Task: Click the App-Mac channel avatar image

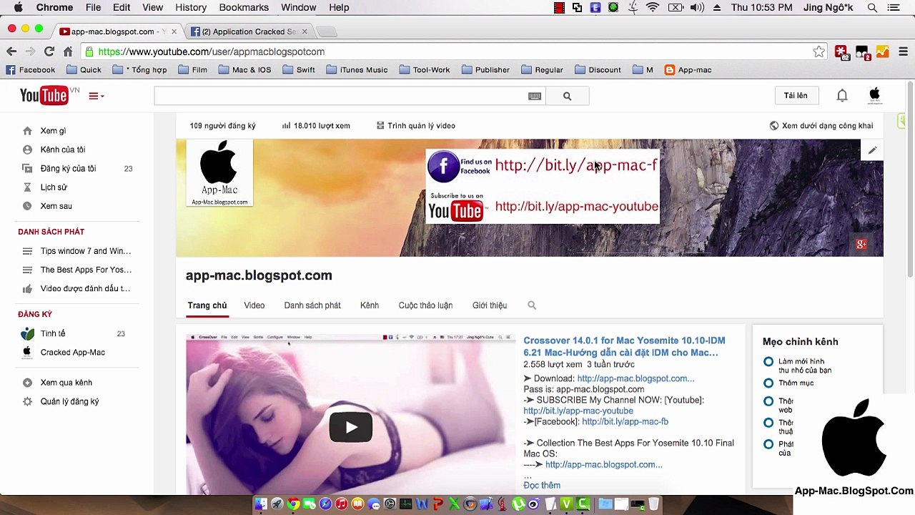Action: click(219, 173)
